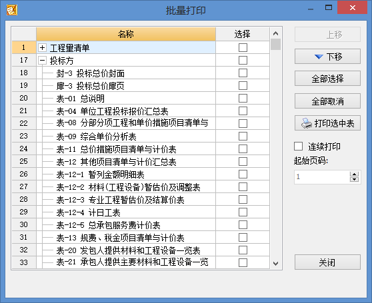Viewport: 372px width, 303px height.
Task: Select row 表-12-2 材料(工程设备)暂估价及调整表
Action: (x=126, y=187)
